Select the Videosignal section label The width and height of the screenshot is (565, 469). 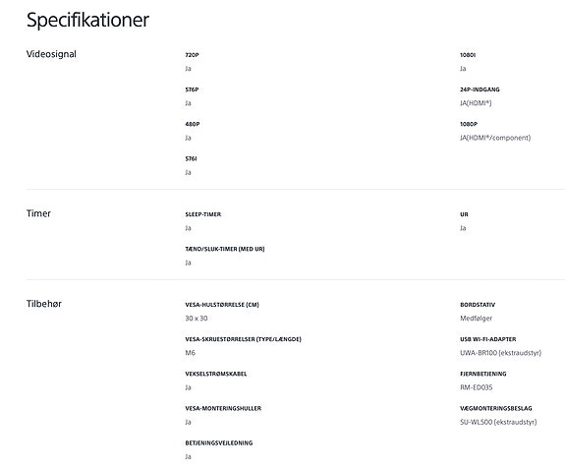pos(51,54)
